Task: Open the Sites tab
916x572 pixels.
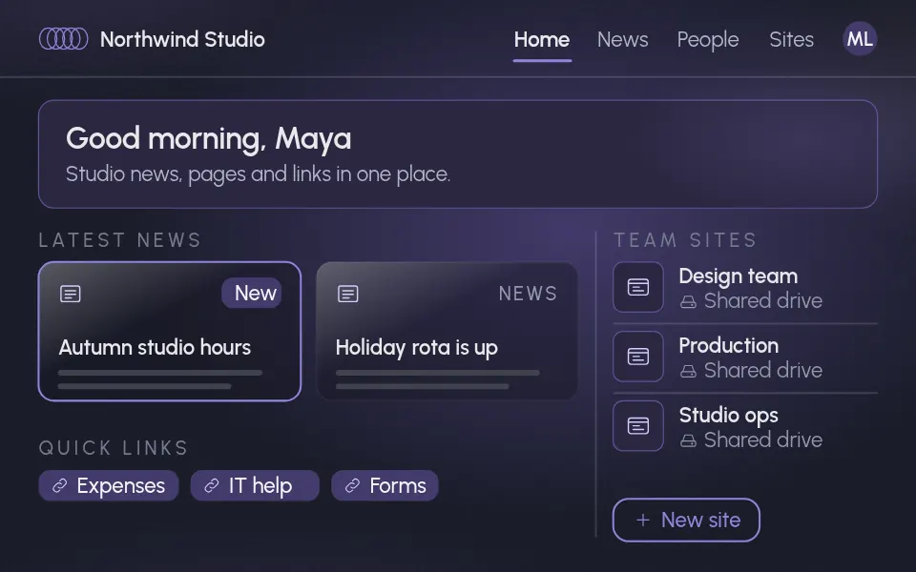Action: pyautogui.click(x=791, y=40)
